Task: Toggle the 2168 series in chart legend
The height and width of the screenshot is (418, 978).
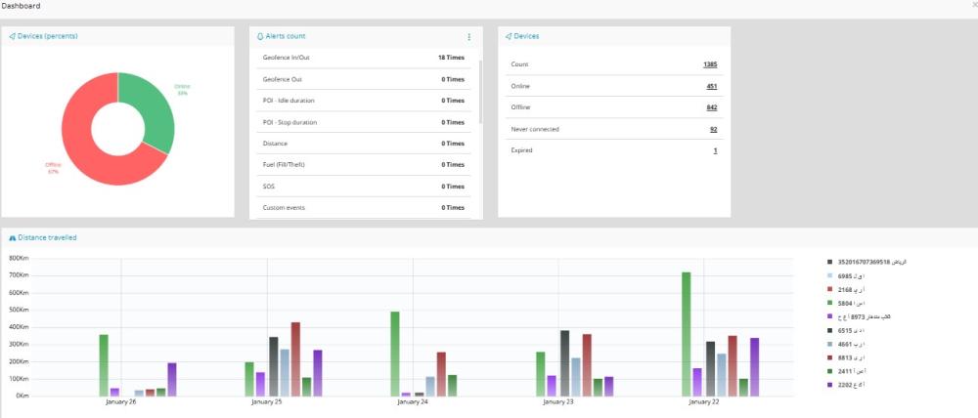Action: click(846, 289)
